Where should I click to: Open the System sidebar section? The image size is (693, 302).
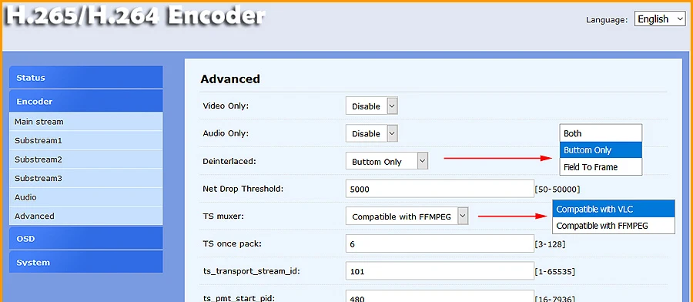point(85,262)
